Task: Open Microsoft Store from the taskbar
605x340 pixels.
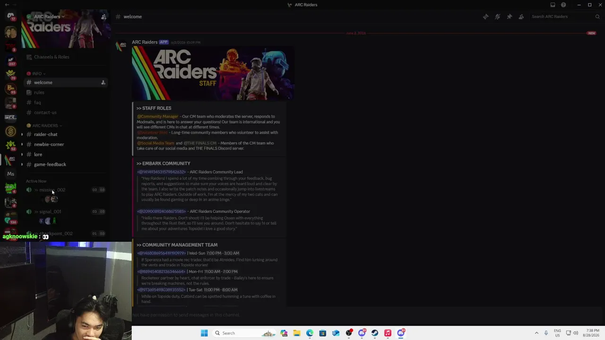Action: [x=323, y=333]
